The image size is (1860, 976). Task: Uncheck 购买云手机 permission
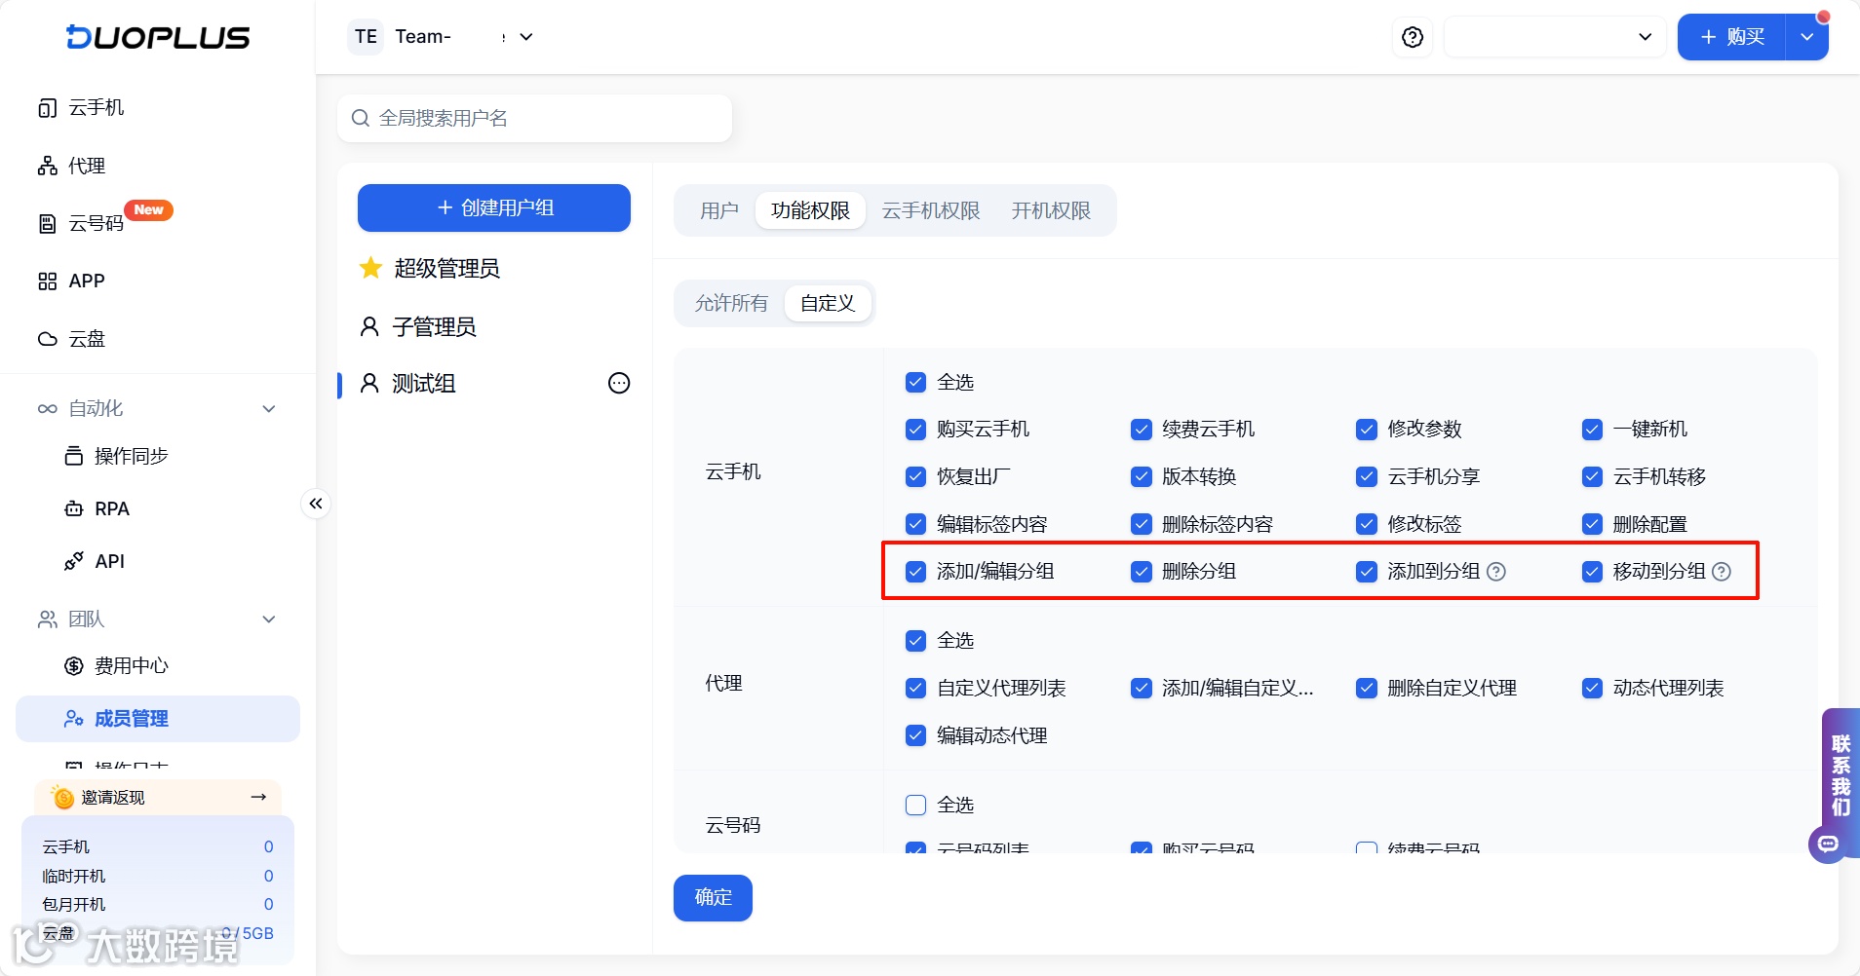(x=915, y=430)
